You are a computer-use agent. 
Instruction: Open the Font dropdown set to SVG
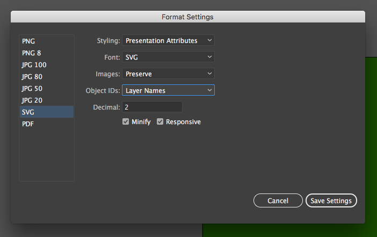point(168,57)
